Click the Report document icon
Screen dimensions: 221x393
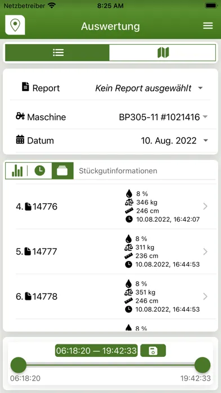(x=25, y=87)
